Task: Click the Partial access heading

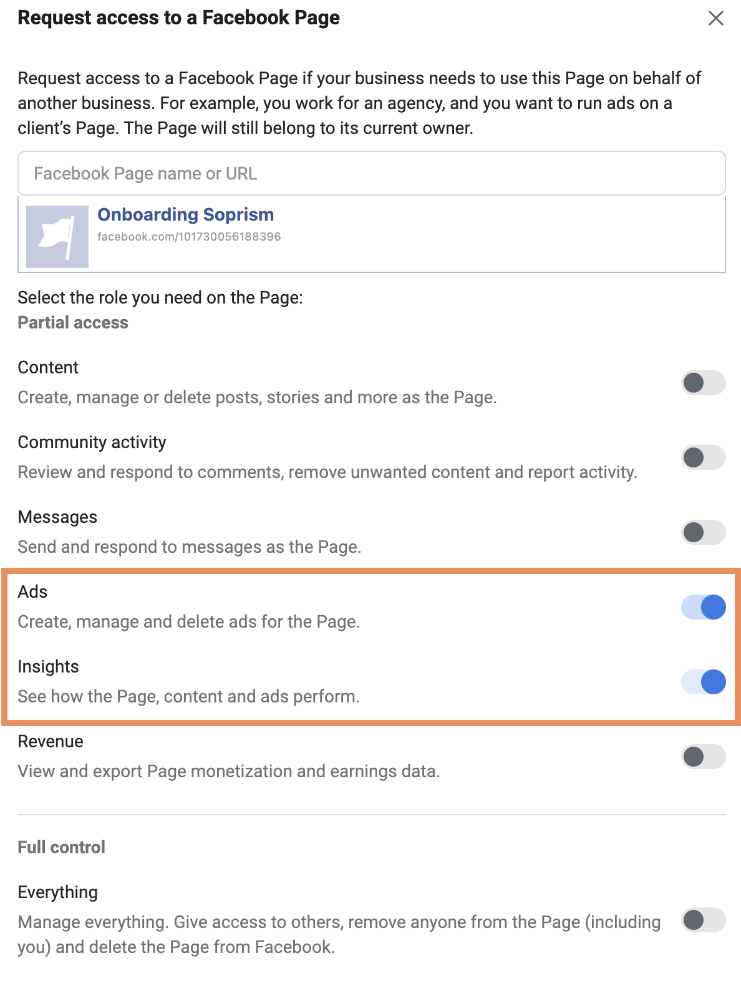Action: tap(73, 323)
